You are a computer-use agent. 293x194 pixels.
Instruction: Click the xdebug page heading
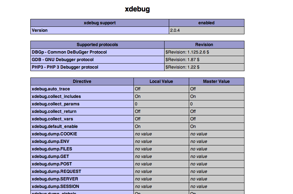pos(137,9)
